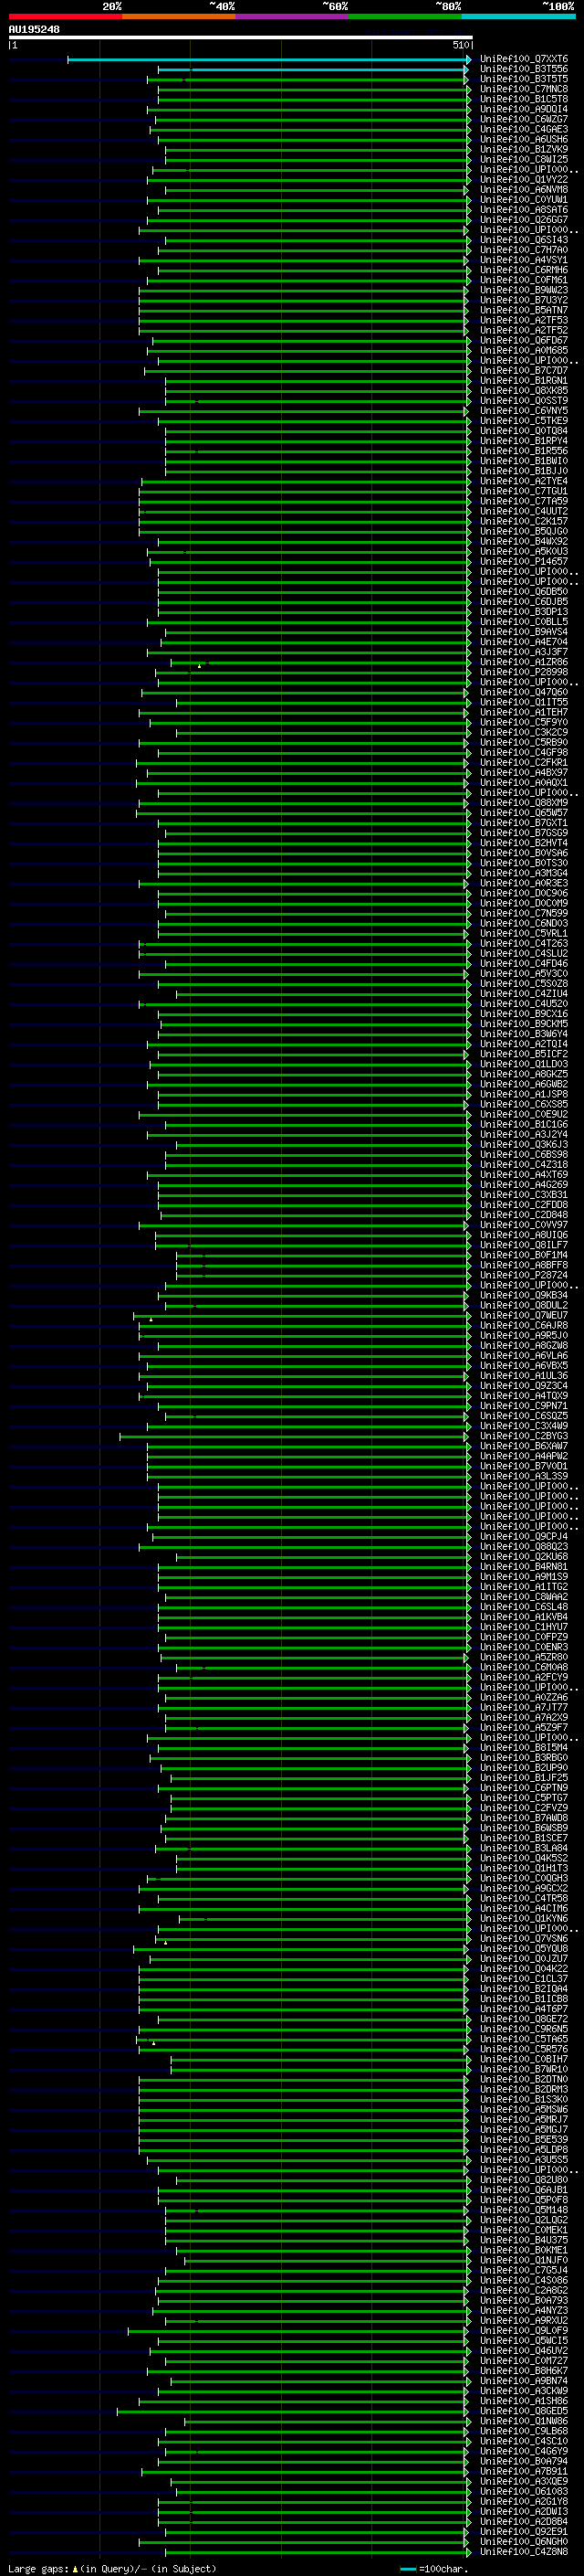
Task: Open hit UniRef100_C9PN71
Action: coord(524,1406)
